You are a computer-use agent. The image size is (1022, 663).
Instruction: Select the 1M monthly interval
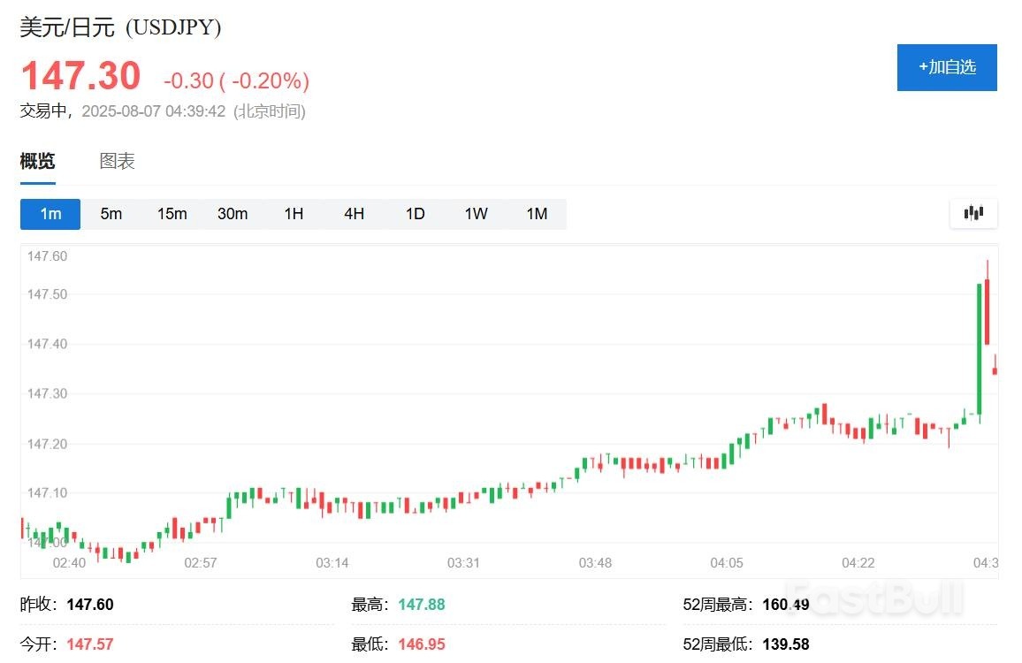[537, 214]
